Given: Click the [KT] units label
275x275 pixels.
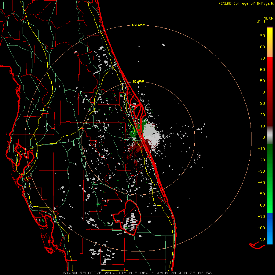Looking at the screenshot, I should [x=261, y=21].
